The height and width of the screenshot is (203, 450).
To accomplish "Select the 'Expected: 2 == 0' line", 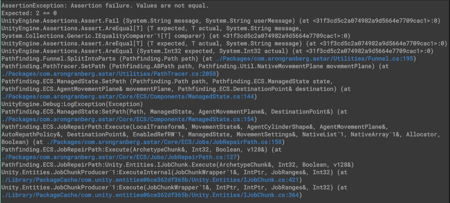I will pyautogui.click(x=29, y=13).
